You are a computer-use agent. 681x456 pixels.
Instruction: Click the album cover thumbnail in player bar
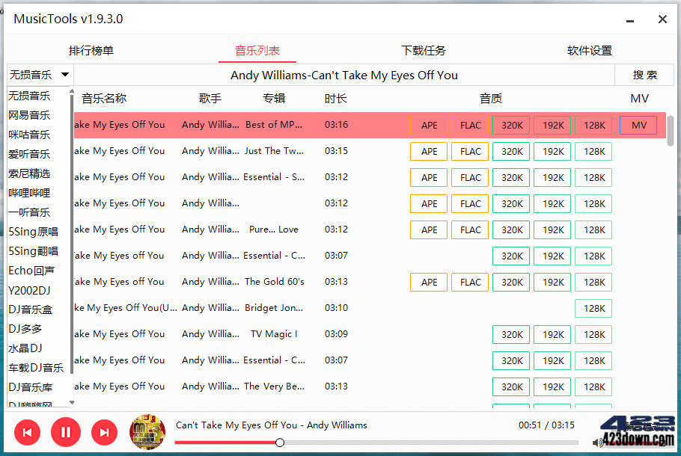(x=147, y=432)
